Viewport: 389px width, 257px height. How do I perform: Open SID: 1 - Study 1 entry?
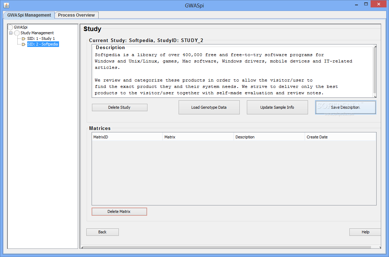point(41,38)
